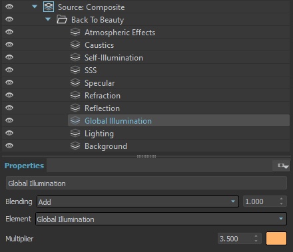Viewport: 293px width, 252px height.
Task: Toggle Specular layer visibility eye
Action: pos(9,82)
